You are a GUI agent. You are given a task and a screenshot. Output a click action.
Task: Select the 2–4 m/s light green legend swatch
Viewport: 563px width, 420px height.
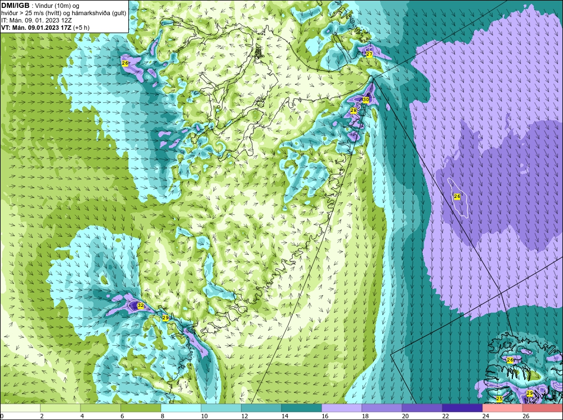coord(60,408)
